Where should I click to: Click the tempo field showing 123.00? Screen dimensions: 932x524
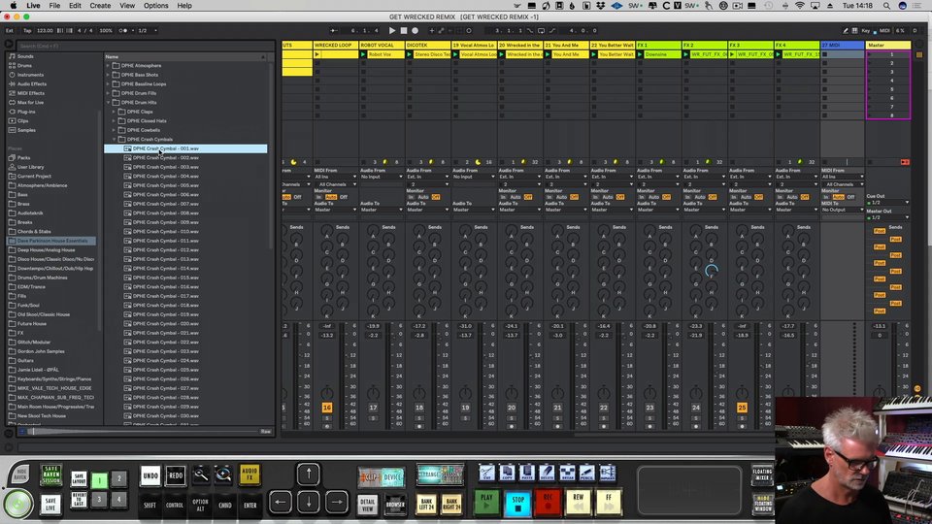pyautogui.click(x=45, y=30)
